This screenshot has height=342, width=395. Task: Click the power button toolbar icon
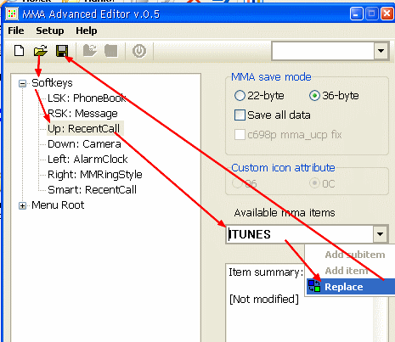(139, 51)
